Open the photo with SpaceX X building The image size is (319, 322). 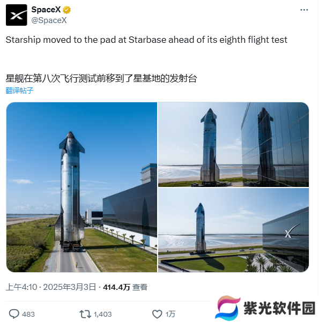(x=234, y=230)
